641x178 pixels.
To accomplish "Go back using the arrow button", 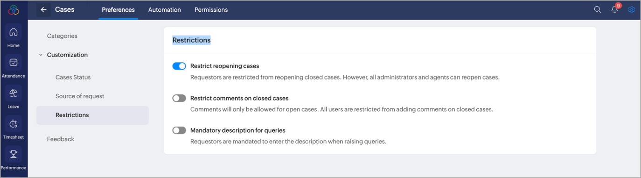I will pyautogui.click(x=43, y=9).
